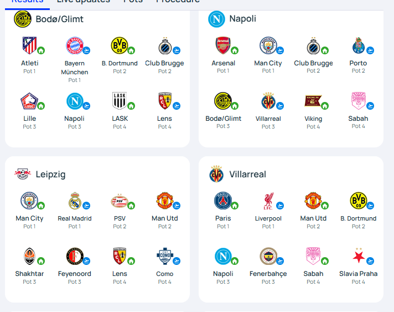
Task: Click B. Dortmund crest in Villarreal card
Action: 359,201
